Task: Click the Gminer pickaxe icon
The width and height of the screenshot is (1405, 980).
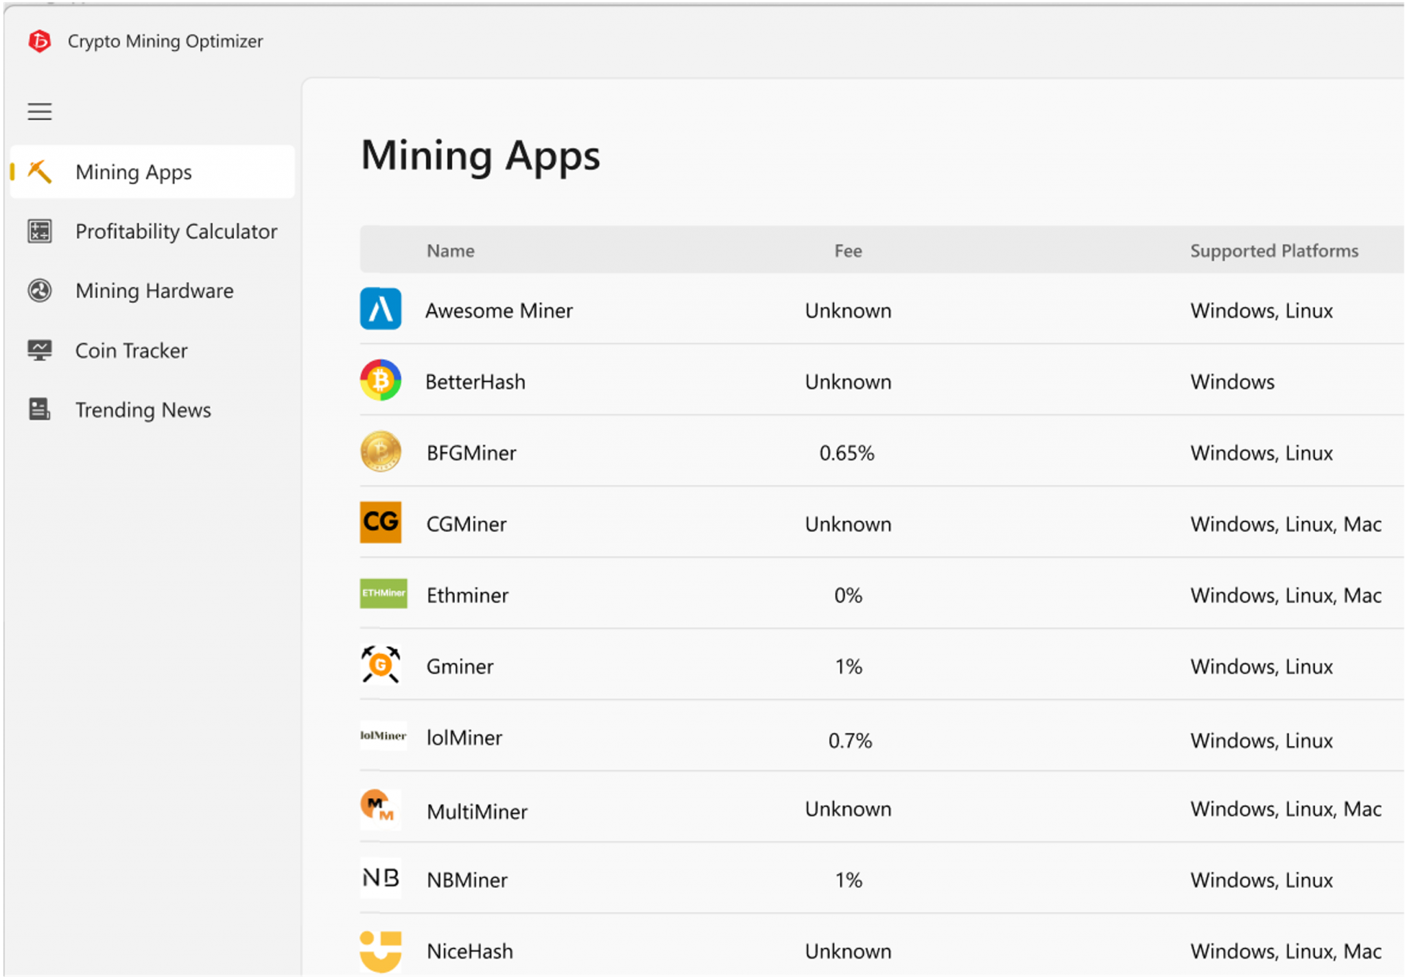Action: click(381, 665)
